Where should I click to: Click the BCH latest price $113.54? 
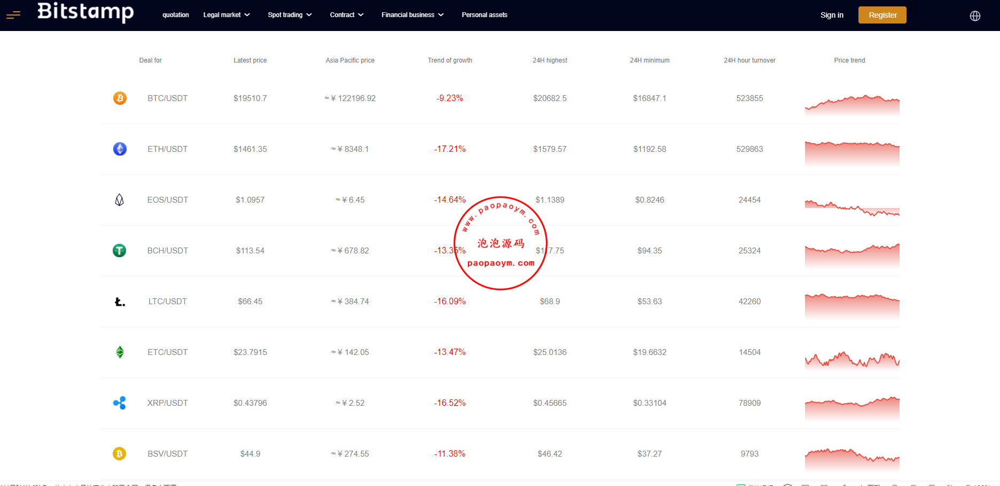250,251
